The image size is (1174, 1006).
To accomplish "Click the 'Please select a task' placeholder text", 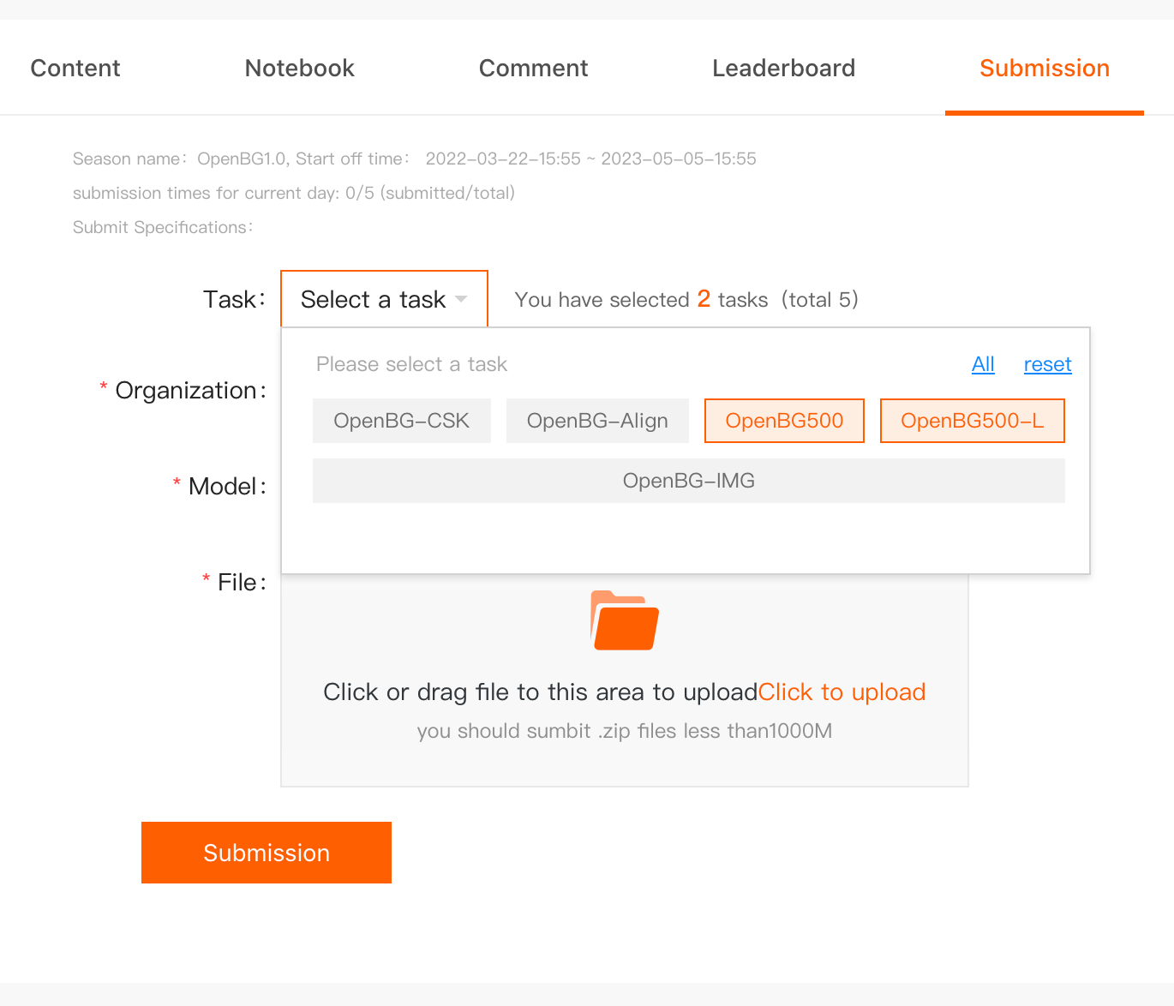I will tap(411, 364).
